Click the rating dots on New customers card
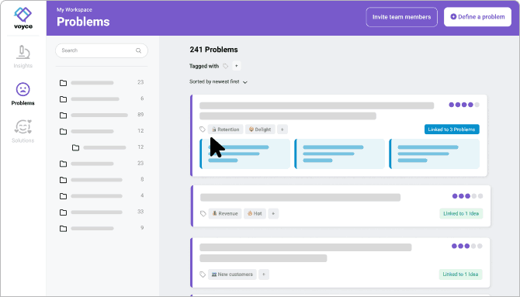This screenshot has width=520, height=297. pyautogui.click(x=467, y=246)
